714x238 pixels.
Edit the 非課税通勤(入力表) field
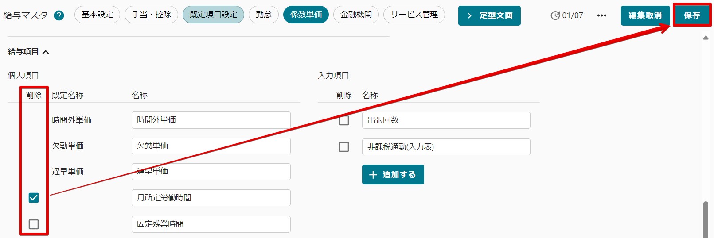pyautogui.click(x=446, y=147)
